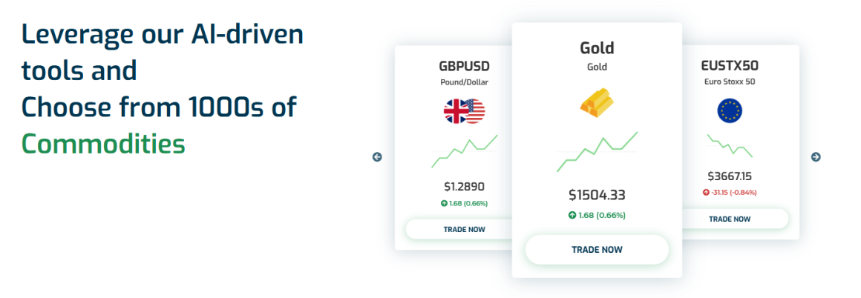Viewport: 861px width, 298px height.
Task: Click the green Commodities heading word
Action: pos(103,143)
